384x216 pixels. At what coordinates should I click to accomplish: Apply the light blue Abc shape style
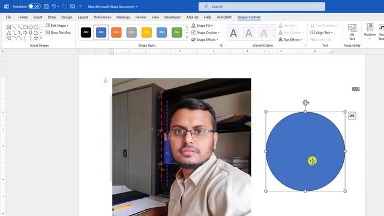[161, 32]
